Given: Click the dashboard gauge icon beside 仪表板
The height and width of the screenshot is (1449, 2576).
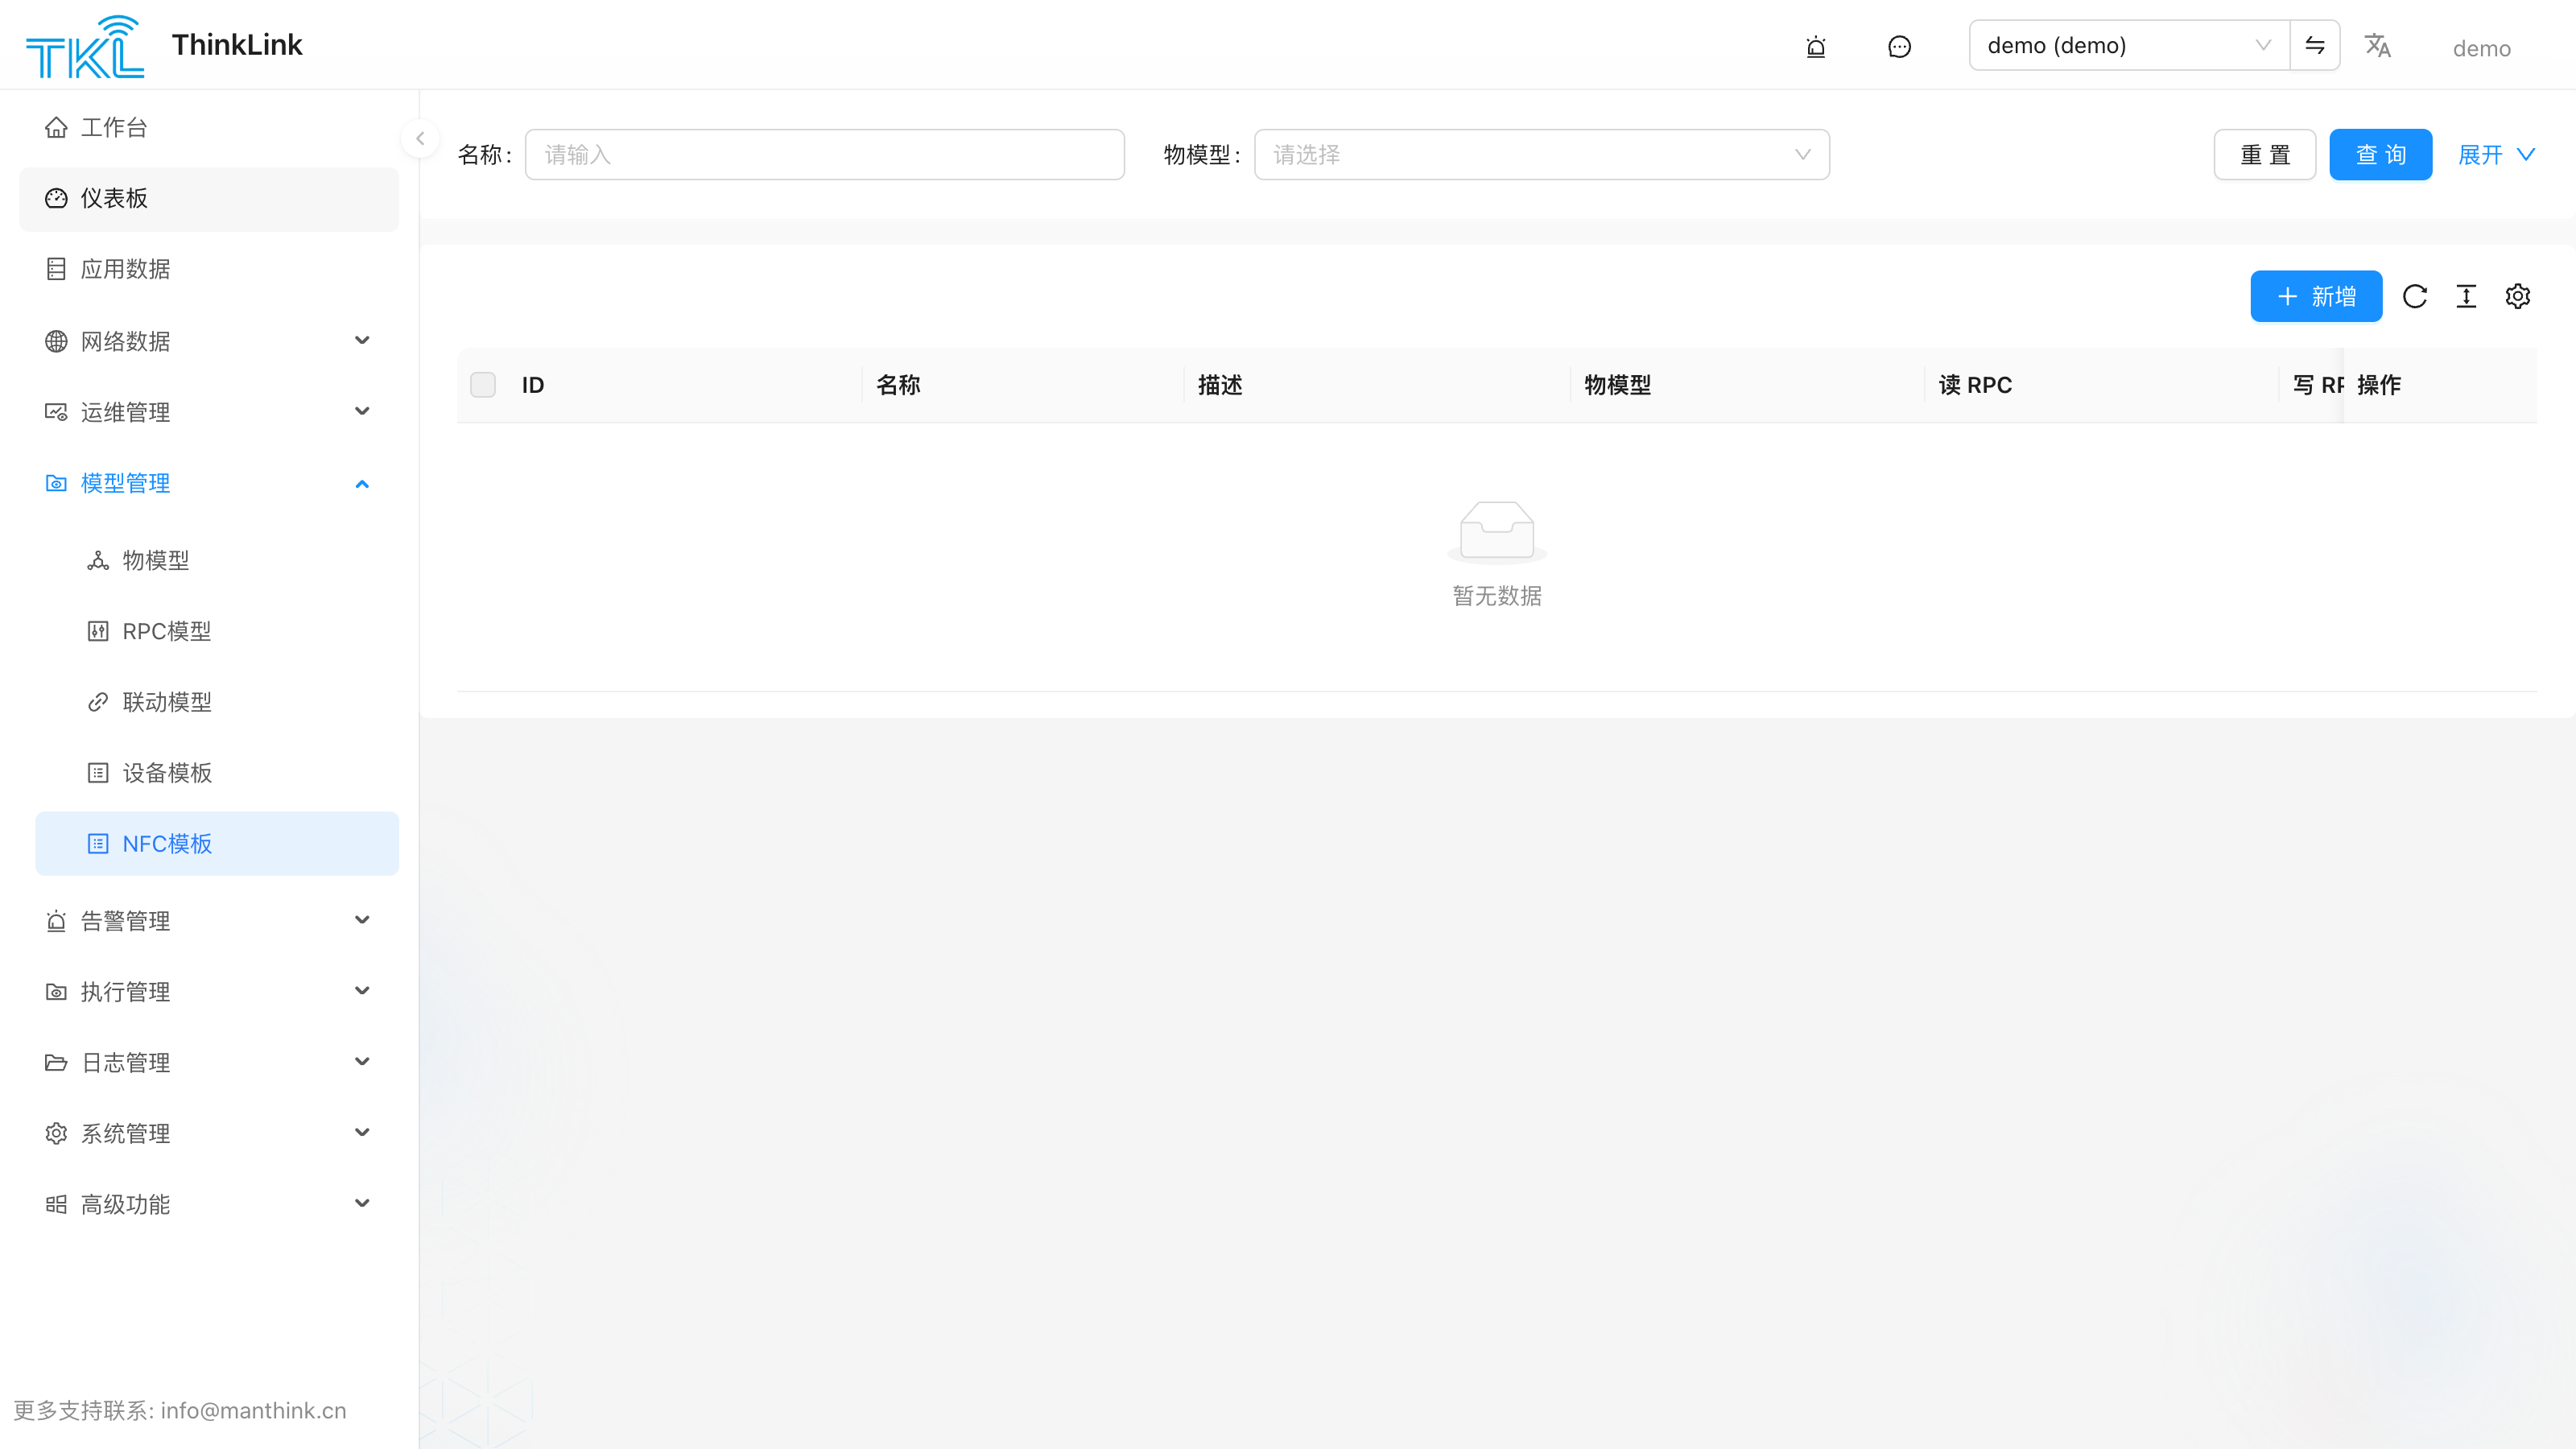Looking at the screenshot, I should (x=56, y=198).
